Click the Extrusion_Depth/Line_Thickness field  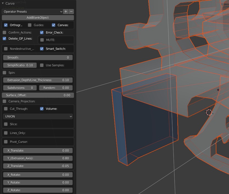click(38, 80)
